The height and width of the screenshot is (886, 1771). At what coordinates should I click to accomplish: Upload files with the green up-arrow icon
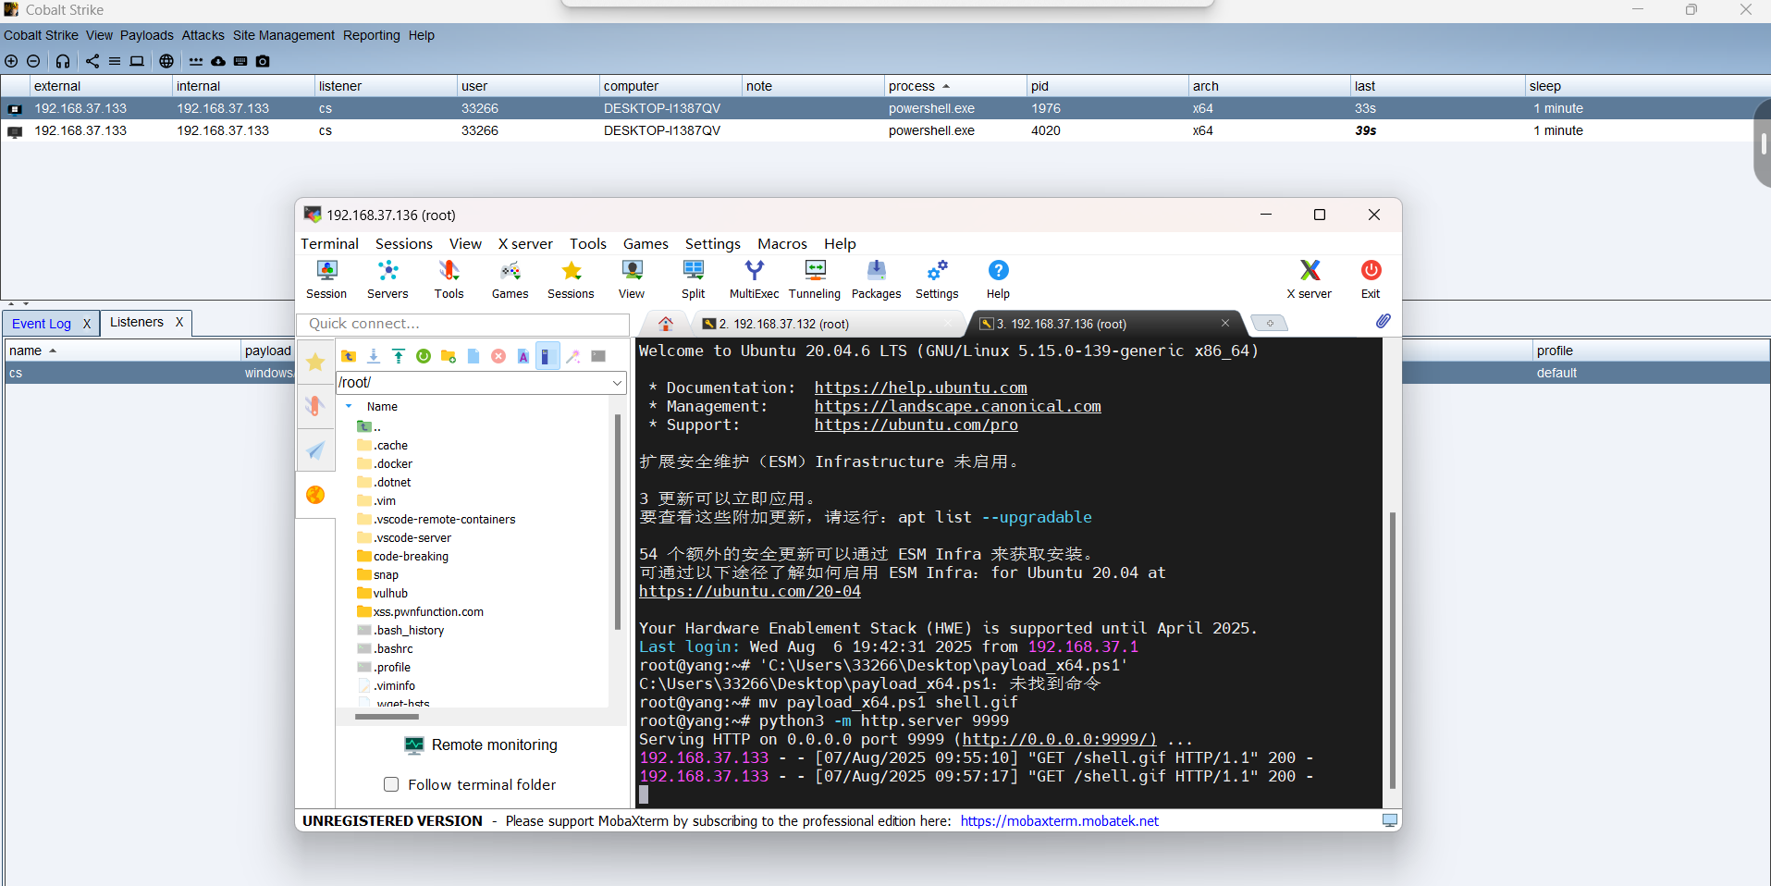pyautogui.click(x=399, y=356)
